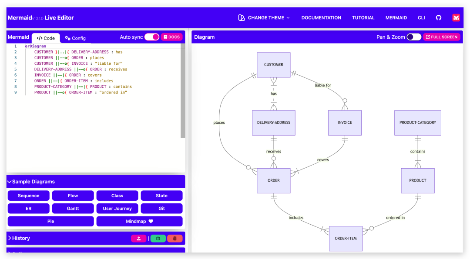Click the Mindmap button with heart icon
Screen dimensions: 470x259
[139, 221]
